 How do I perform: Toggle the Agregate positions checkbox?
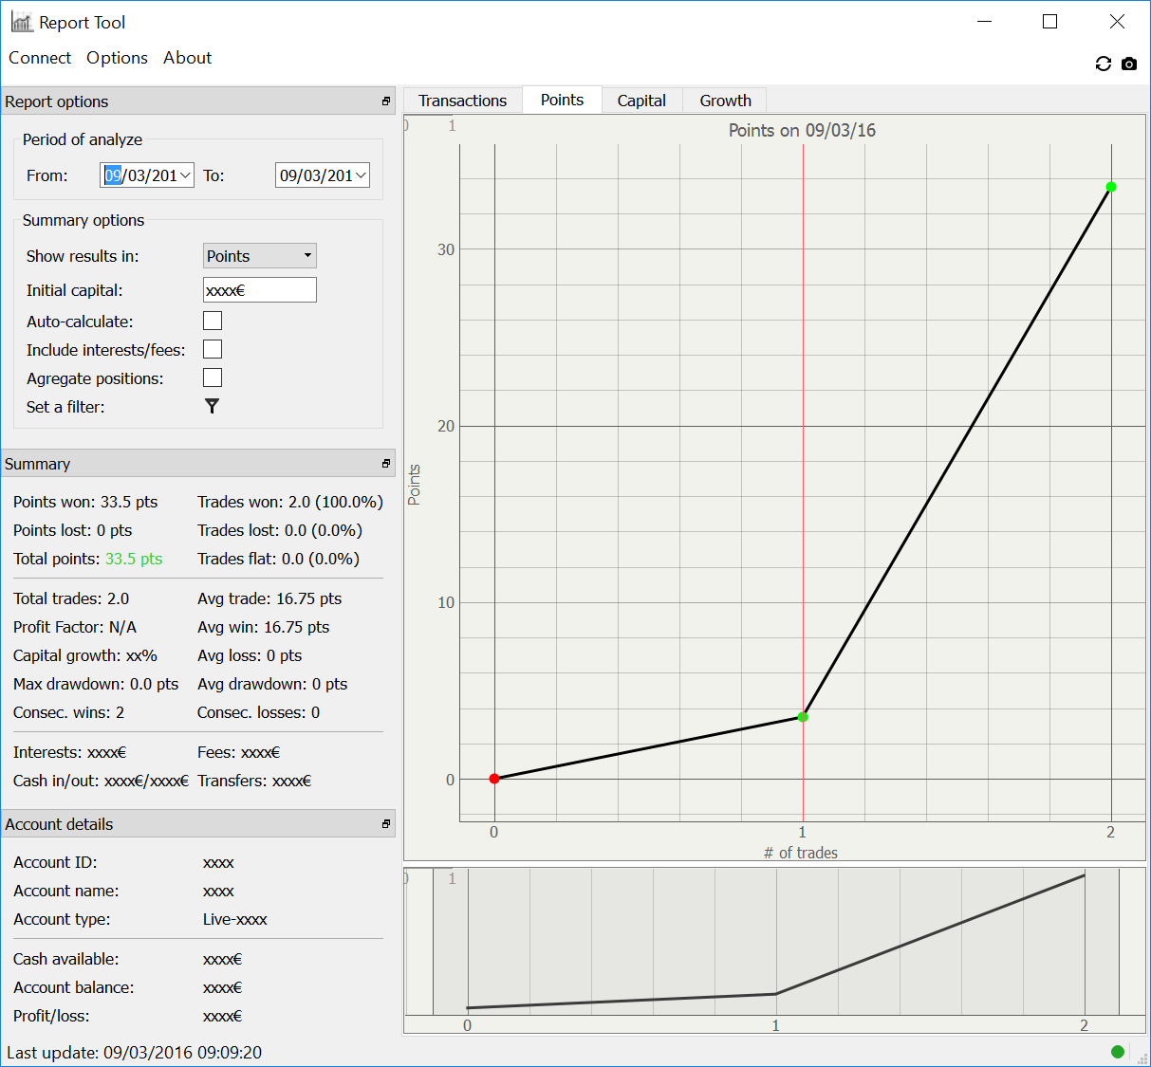coord(213,378)
